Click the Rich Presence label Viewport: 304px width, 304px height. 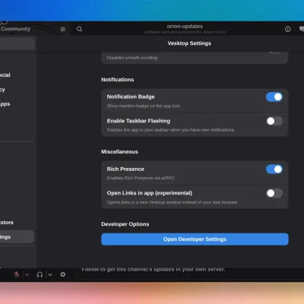point(125,169)
